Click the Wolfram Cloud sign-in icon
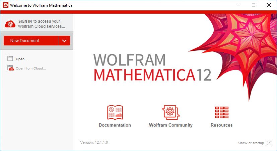 (x=10, y=24)
